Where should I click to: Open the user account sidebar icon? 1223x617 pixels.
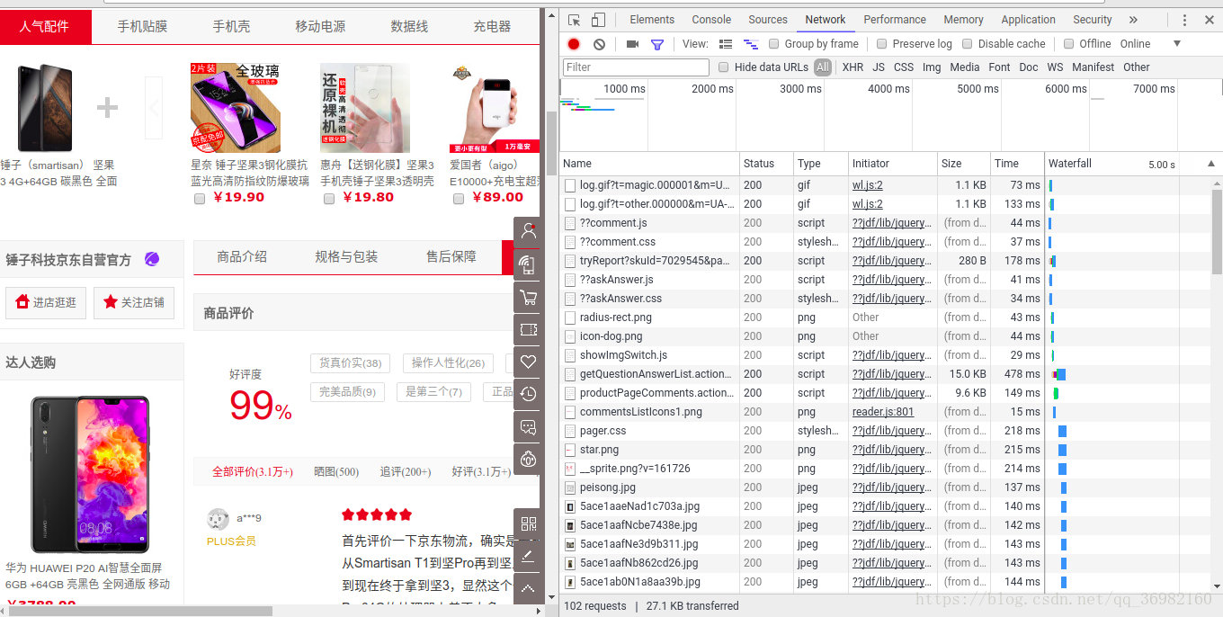[x=529, y=231]
